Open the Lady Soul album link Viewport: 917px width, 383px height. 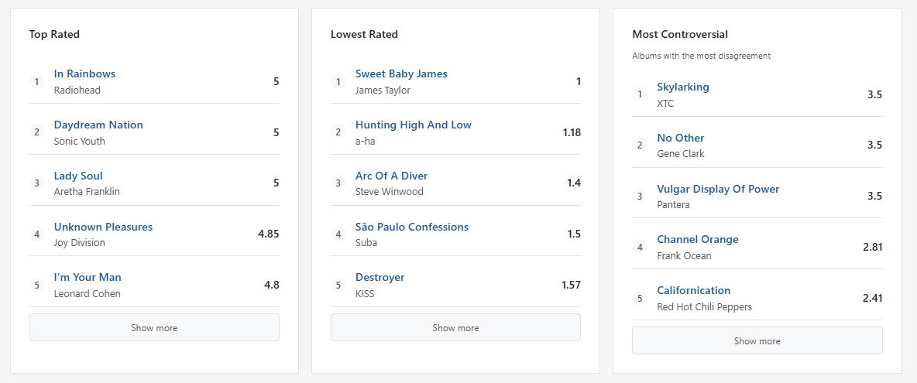click(78, 176)
